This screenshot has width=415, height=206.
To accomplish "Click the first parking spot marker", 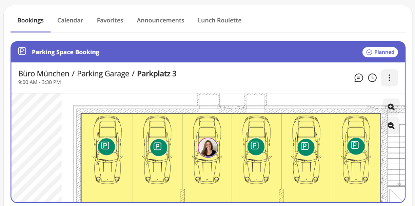I will point(106,146).
